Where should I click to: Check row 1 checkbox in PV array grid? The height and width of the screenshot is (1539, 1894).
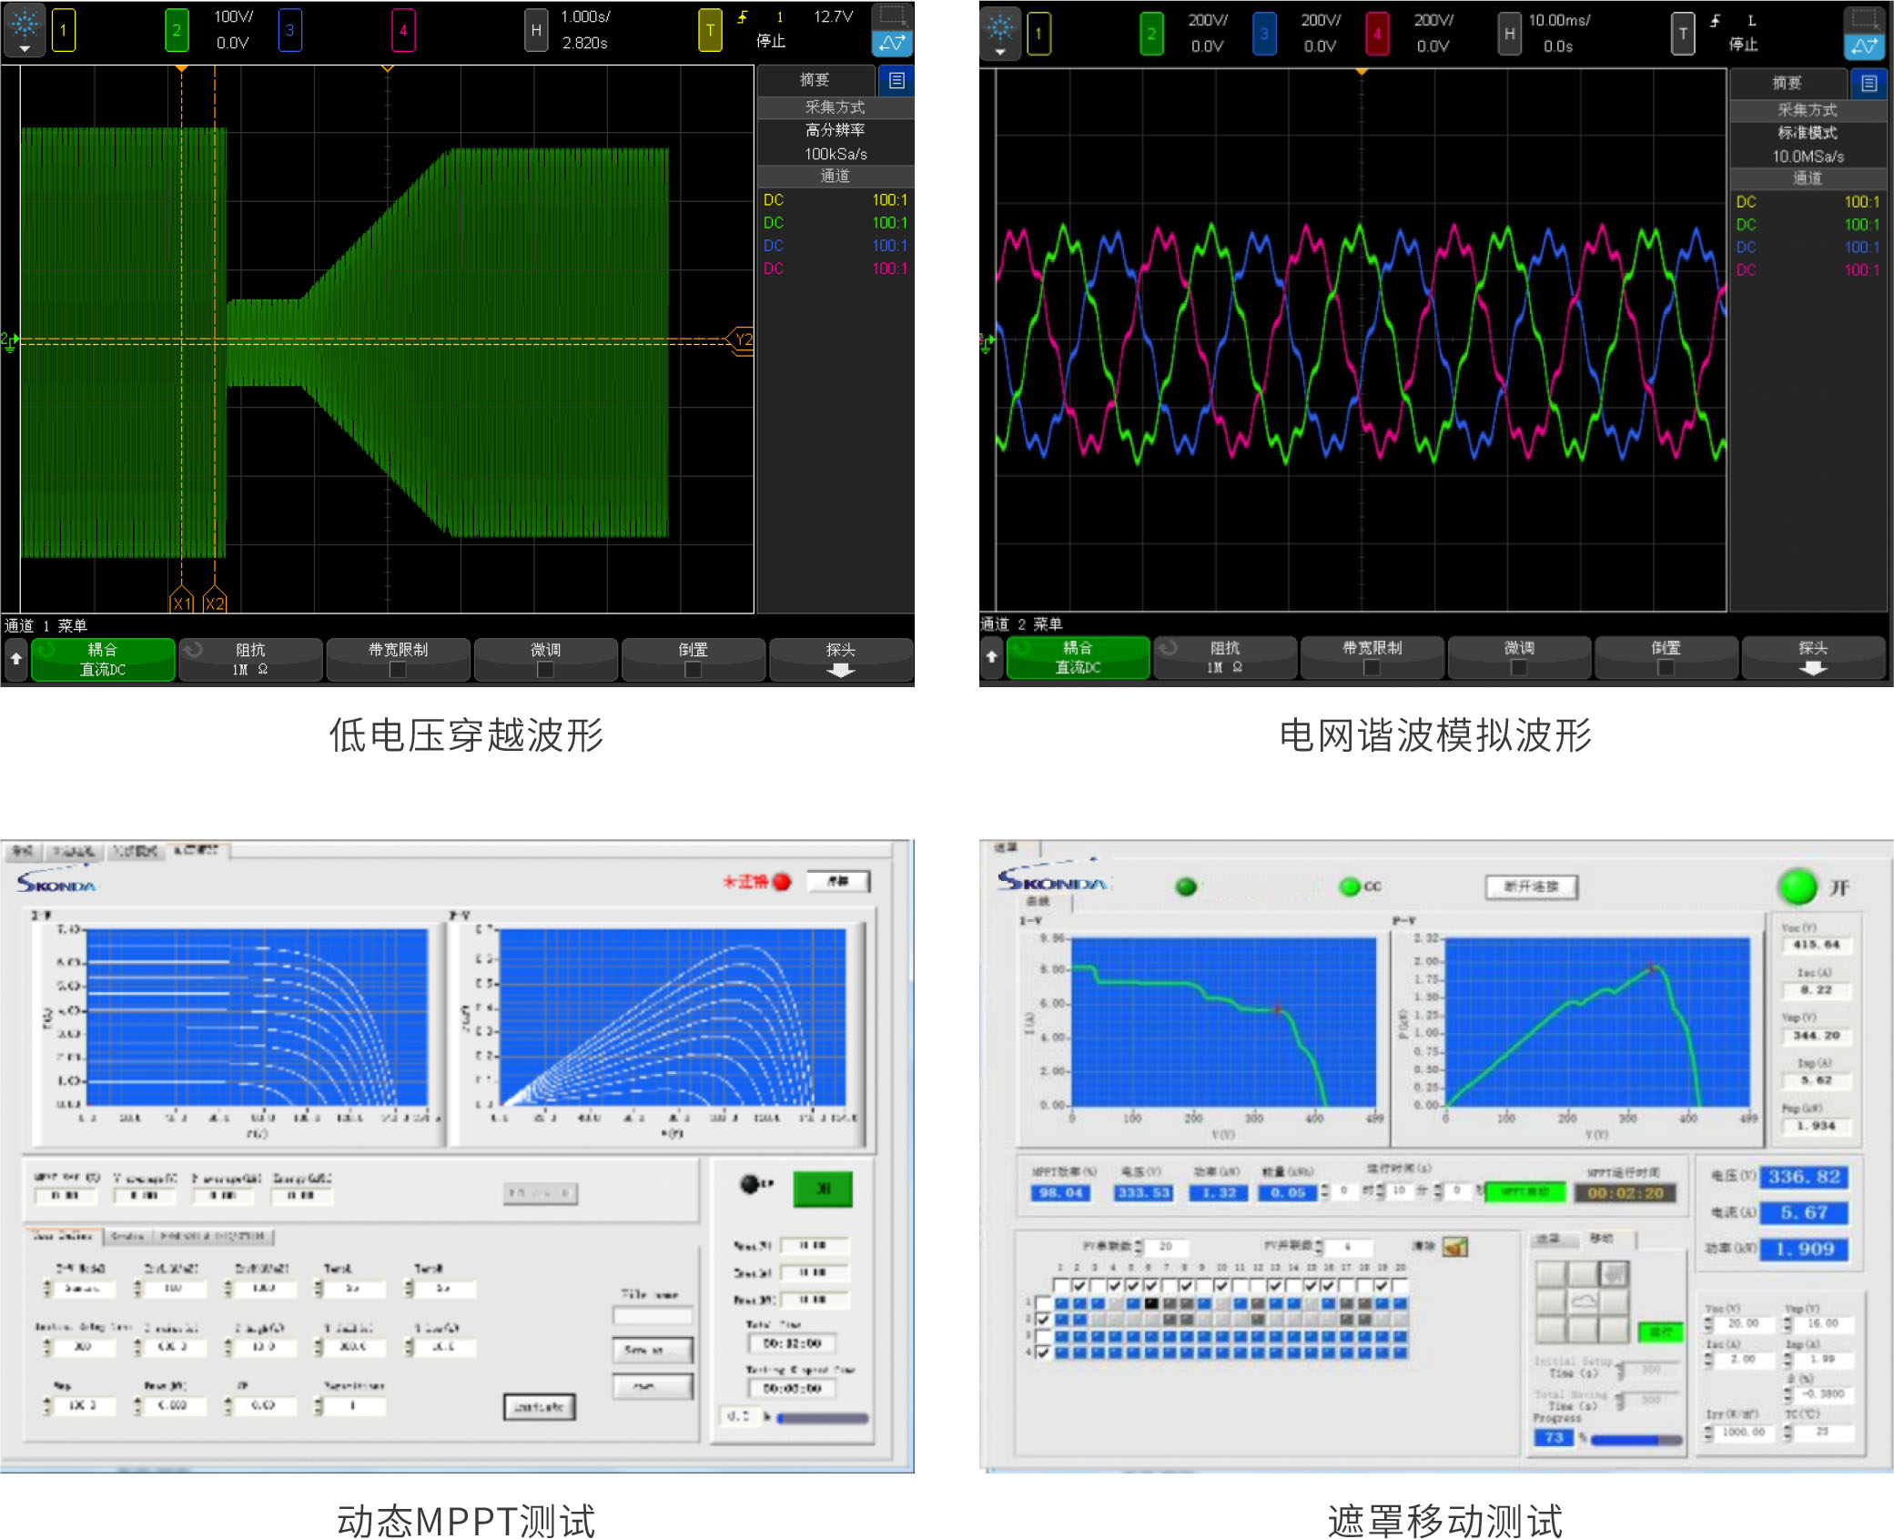[x=1043, y=1303]
